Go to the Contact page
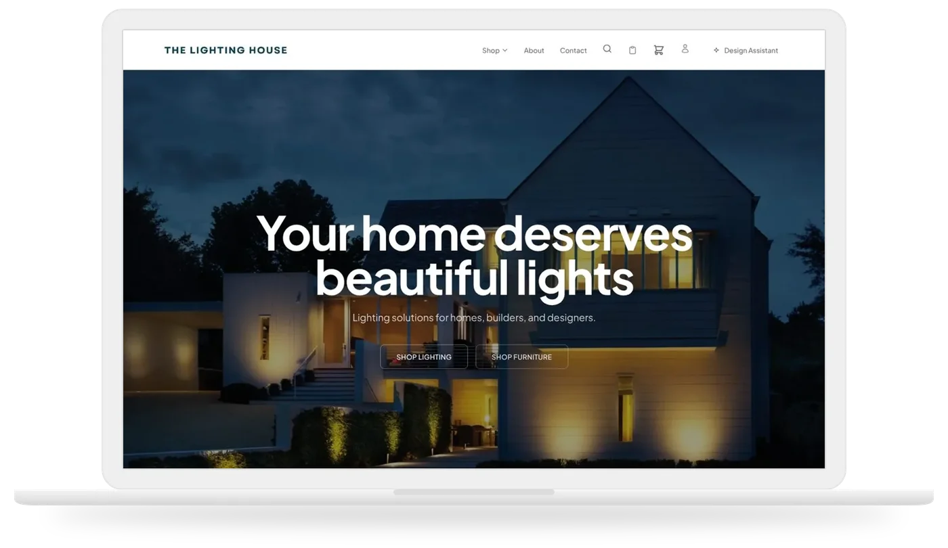Screen dimensions: 948x548 [x=573, y=51]
